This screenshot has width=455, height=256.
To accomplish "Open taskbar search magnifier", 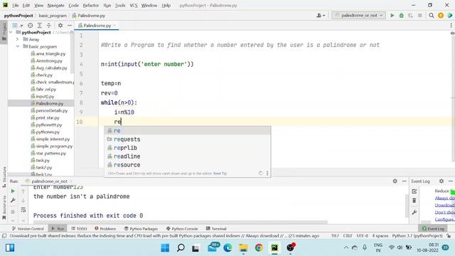I will pos(181,248).
